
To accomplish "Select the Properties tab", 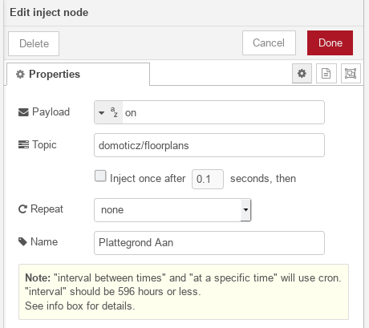I will [x=78, y=74].
